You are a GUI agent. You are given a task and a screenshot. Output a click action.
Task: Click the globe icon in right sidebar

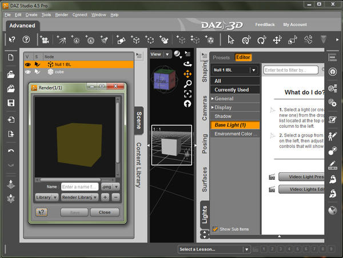333,211
